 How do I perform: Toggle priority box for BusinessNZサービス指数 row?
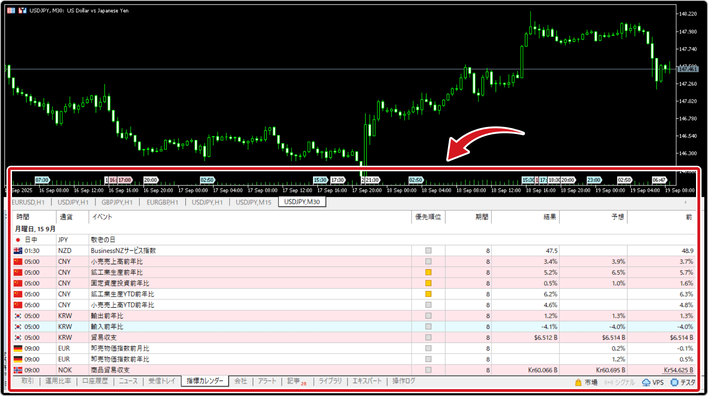[x=428, y=251]
